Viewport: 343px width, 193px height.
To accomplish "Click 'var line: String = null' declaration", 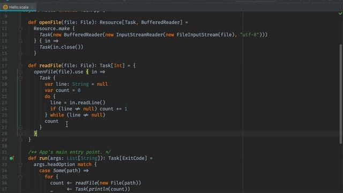I will [x=76, y=84].
